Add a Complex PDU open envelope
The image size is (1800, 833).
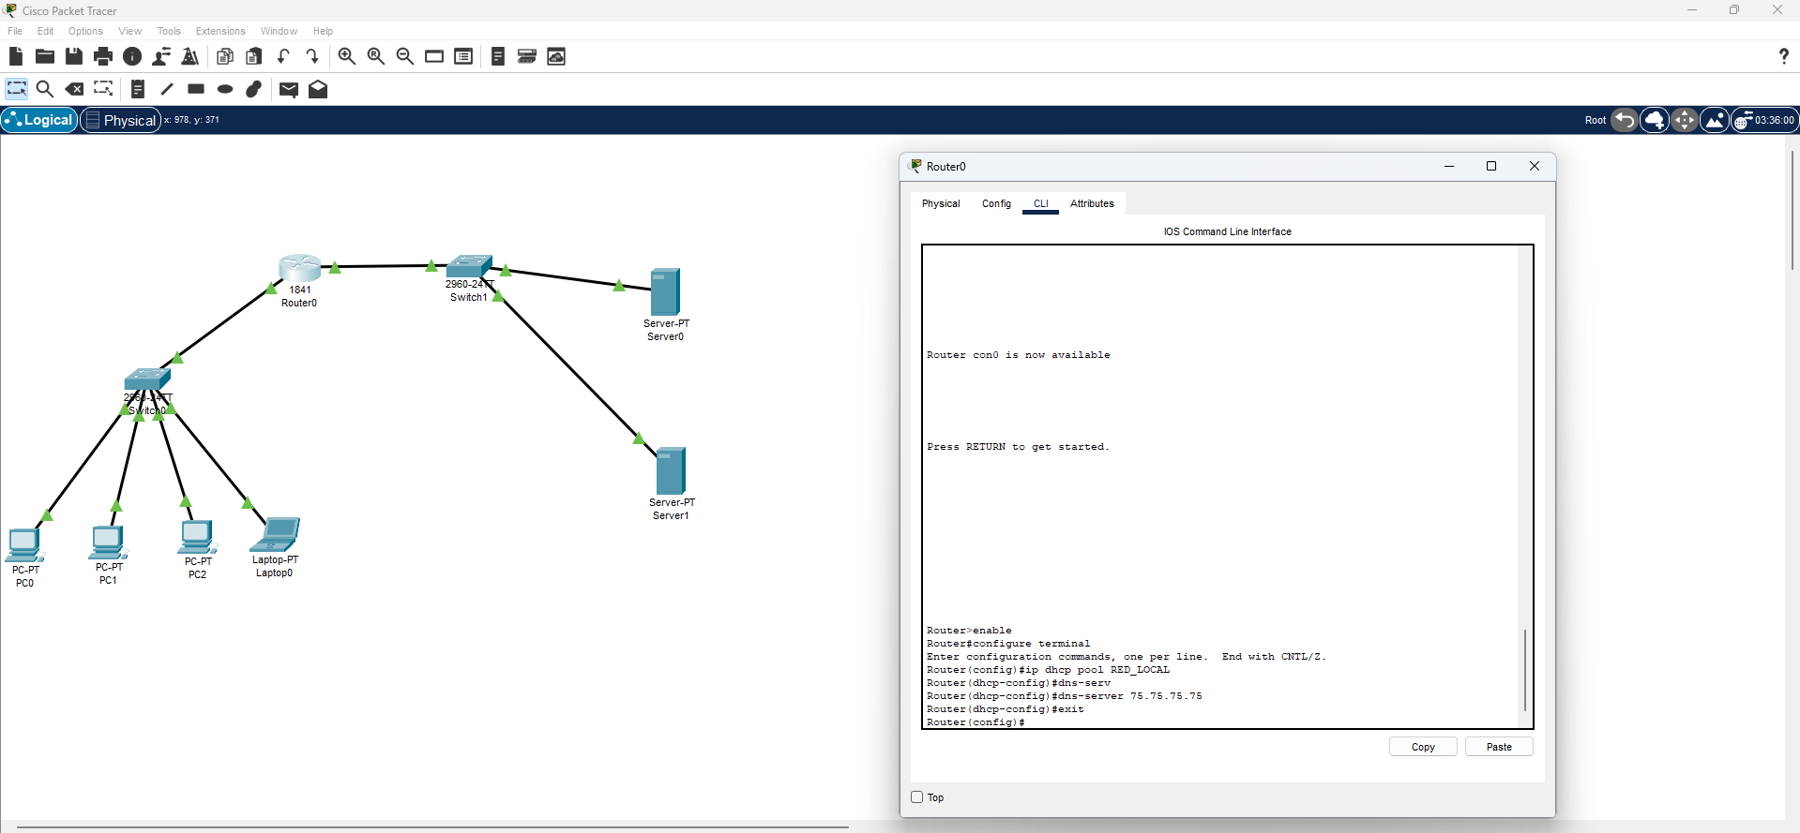[x=318, y=89]
